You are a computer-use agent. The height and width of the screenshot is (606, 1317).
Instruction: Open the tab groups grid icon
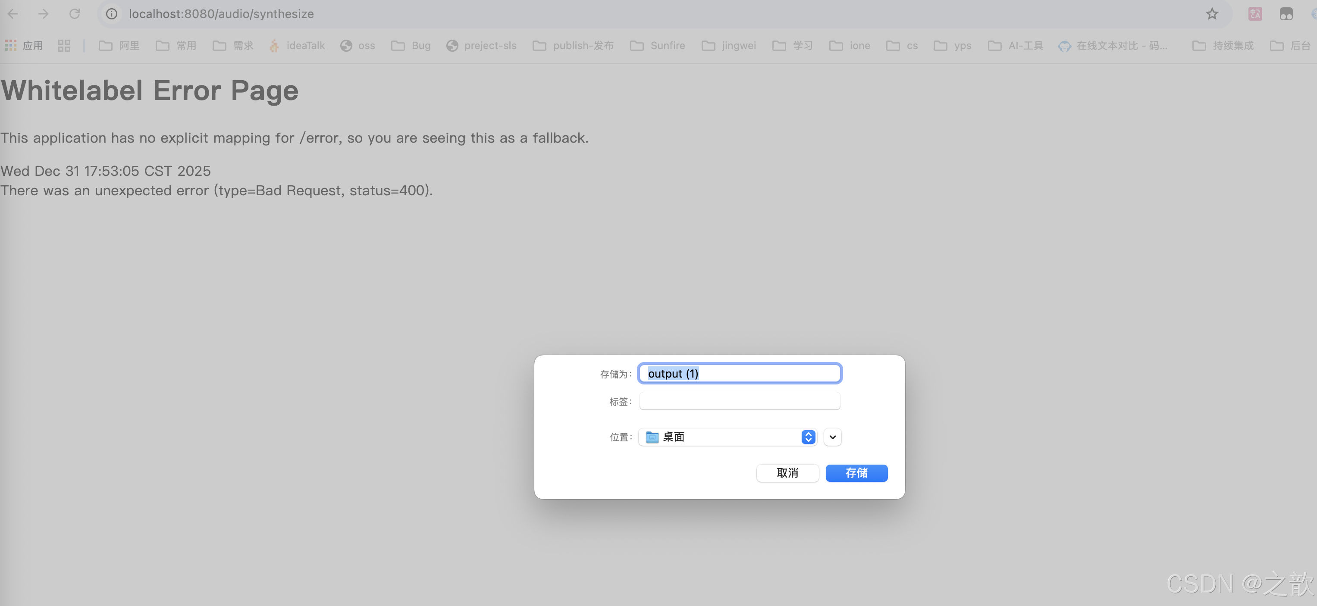pos(64,46)
